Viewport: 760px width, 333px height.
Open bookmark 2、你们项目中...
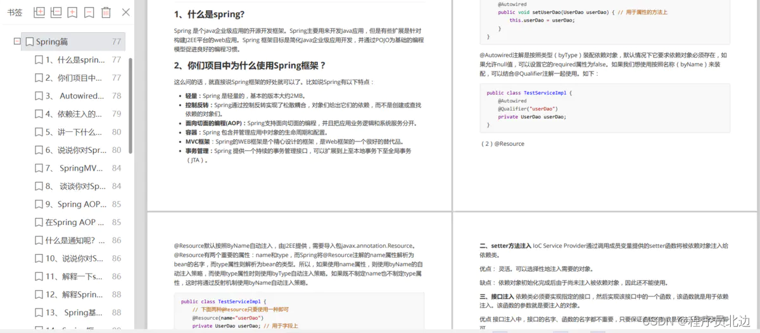pos(73,78)
